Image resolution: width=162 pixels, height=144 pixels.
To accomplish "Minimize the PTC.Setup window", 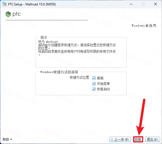I will coord(130,4).
